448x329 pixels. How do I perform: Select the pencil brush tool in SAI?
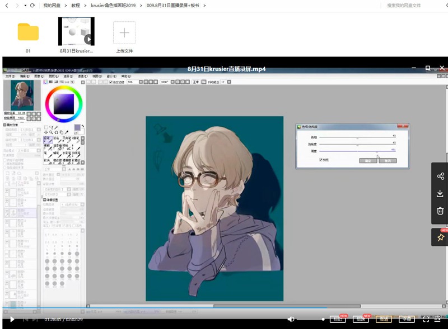tap(48, 140)
